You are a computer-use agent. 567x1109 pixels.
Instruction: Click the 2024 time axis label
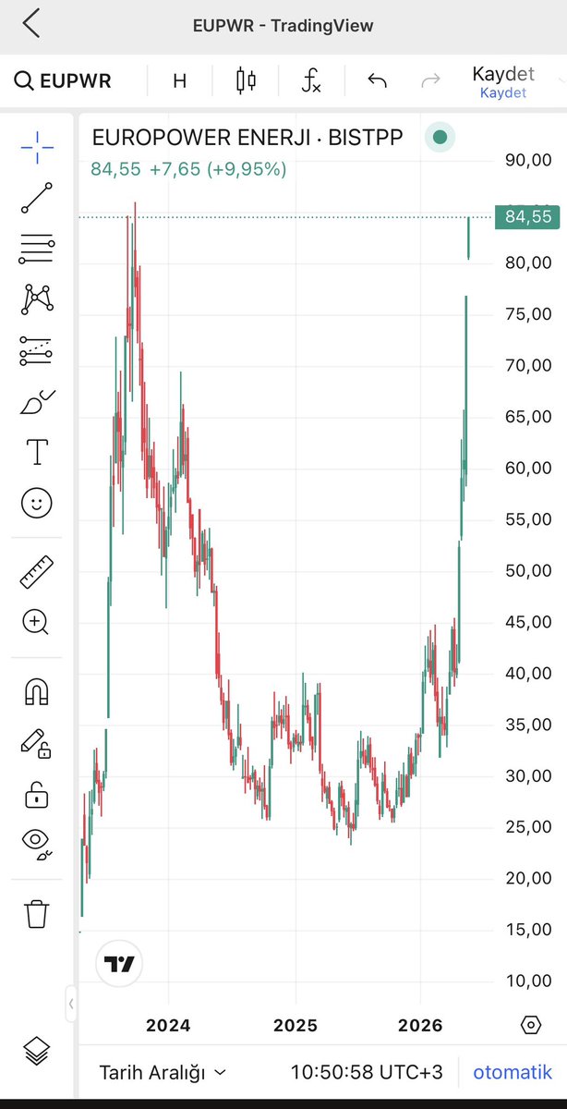pyautogui.click(x=169, y=1025)
